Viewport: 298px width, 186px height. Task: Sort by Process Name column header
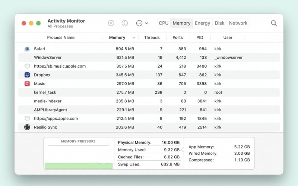[61, 38]
